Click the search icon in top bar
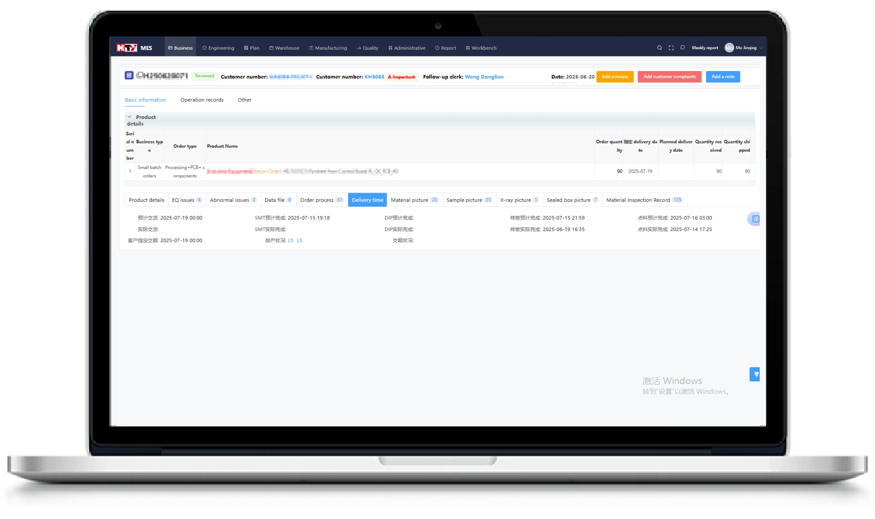 [x=659, y=48]
